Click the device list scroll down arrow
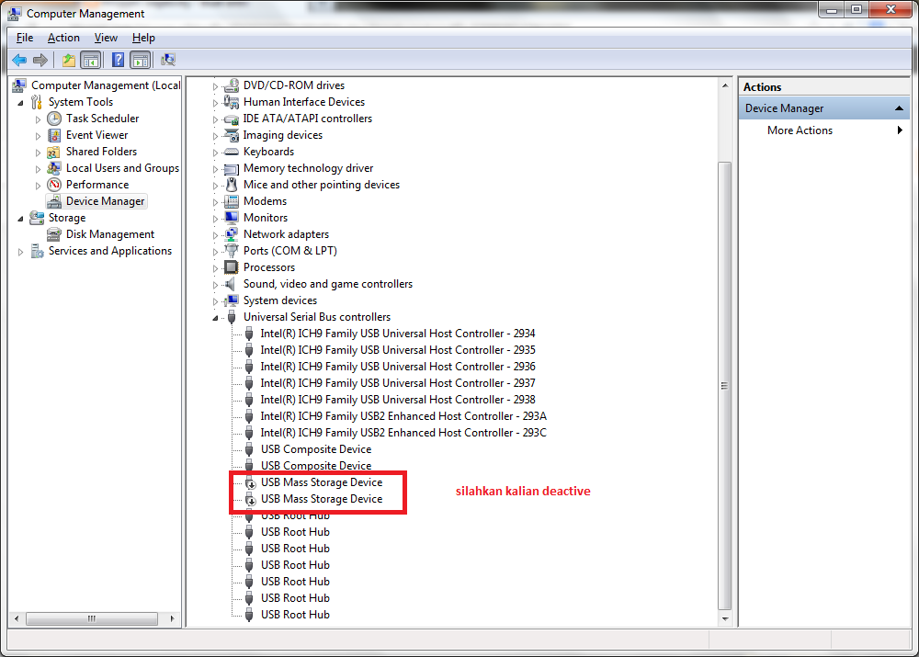 [x=725, y=619]
